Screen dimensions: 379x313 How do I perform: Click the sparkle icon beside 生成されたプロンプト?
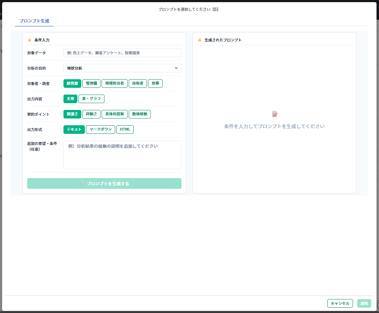click(200, 40)
